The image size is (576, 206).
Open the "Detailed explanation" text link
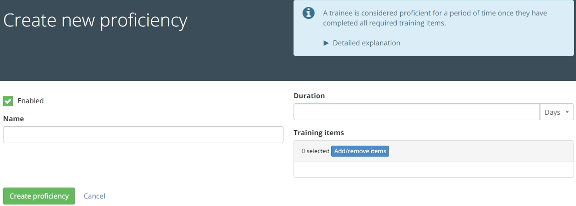(x=366, y=43)
